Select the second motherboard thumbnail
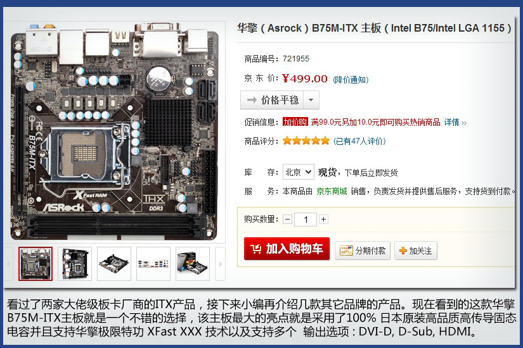The height and width of the screenshot is (348, 523). point(75,264)
